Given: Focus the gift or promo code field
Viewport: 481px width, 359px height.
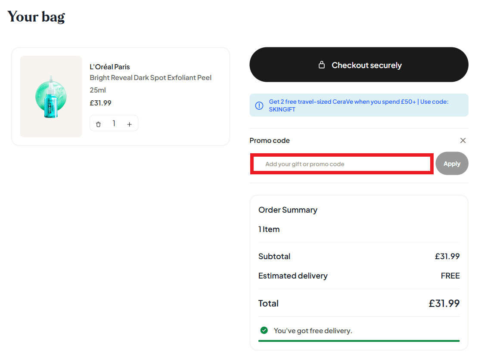Looking at the screenshot, I should (342, 164).
